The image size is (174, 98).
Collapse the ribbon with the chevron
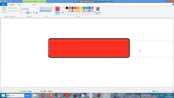point(170,4)
